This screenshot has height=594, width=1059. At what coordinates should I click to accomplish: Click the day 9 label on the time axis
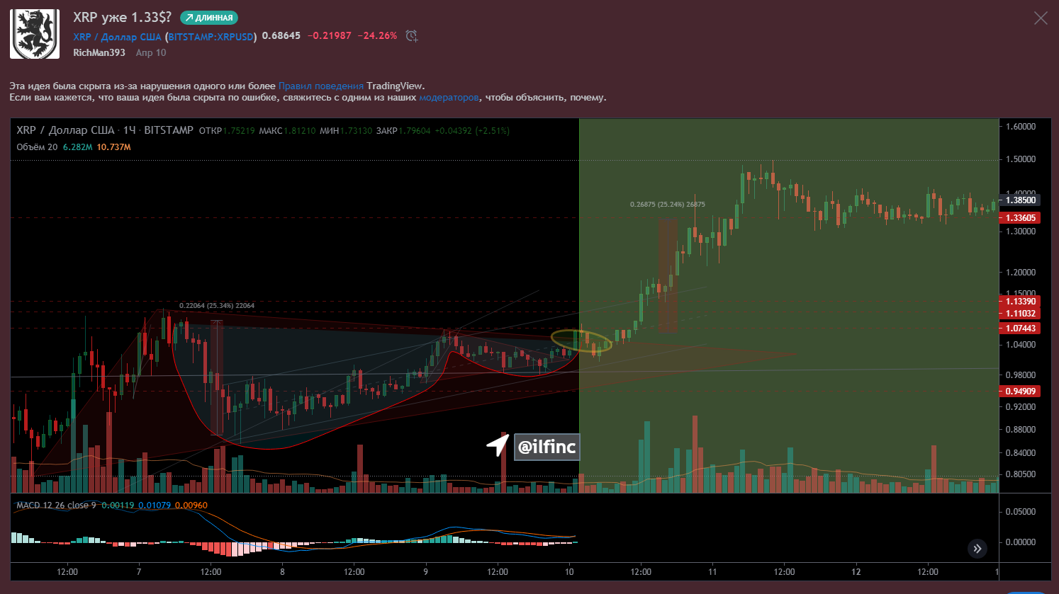pos(426,572)
